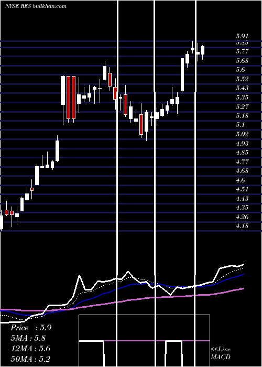Click the 5.35 price axis label
Screen dimensions: 262x367
[x=242, y=98]
